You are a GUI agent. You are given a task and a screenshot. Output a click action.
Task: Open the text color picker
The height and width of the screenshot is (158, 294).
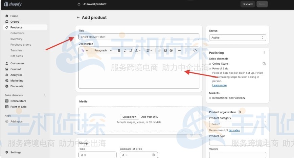click(x=138, y=50)
